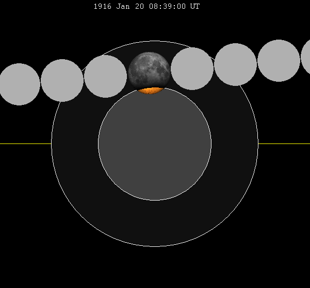Screen dimensions: 310x288
Task: Click the bottom edge of the umbra outline
Action: pos(155,200)
